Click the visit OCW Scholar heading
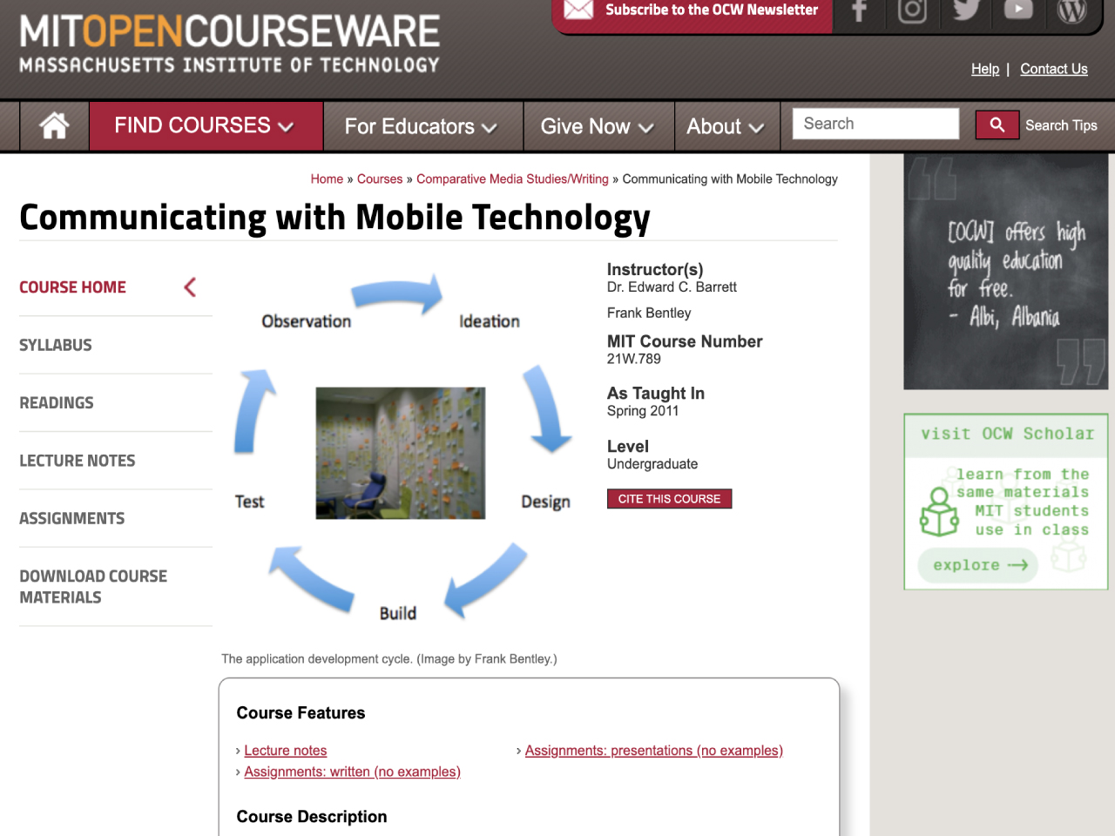The height and width of the screenshot is (836, 1115). (1007, 434)
